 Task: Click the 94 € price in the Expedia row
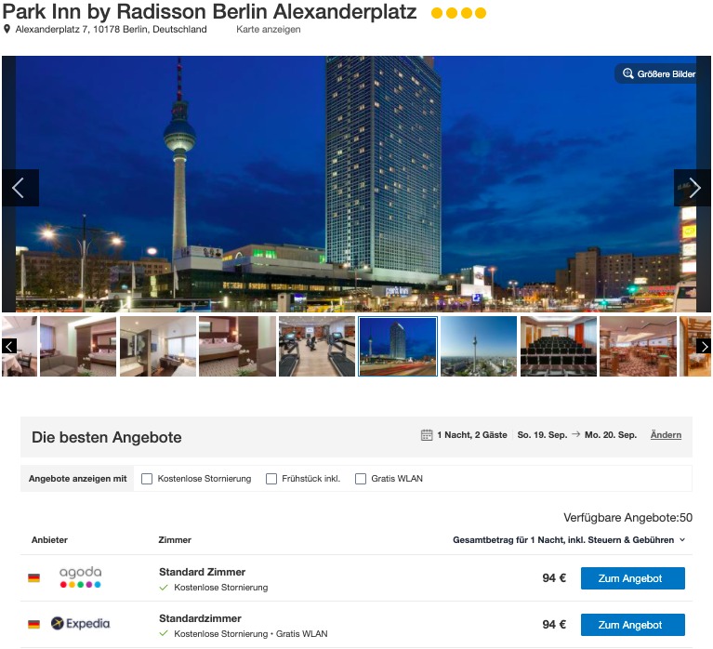554,625
